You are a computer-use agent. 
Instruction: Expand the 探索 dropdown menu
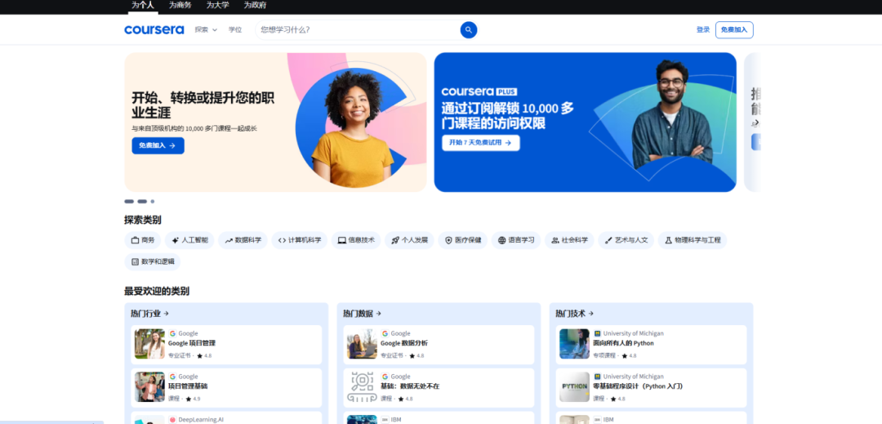(206, 30)
